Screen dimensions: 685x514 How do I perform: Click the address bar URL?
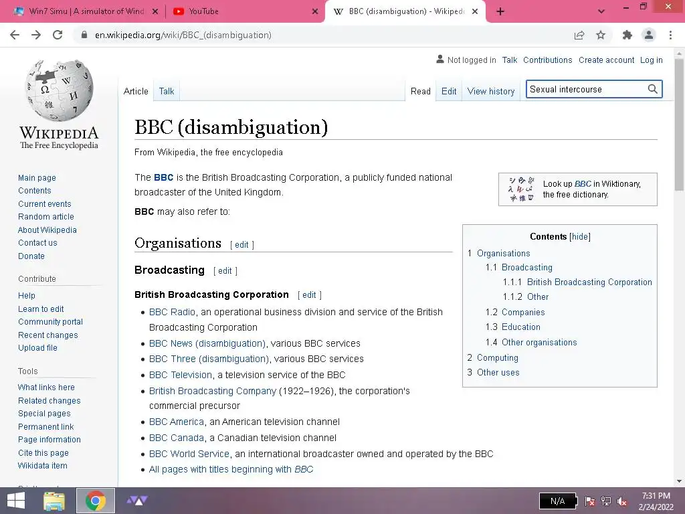[x=183, y=35]
